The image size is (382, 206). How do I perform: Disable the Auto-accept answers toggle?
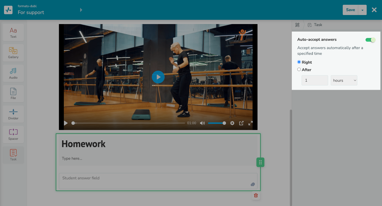tap(370, 40)
